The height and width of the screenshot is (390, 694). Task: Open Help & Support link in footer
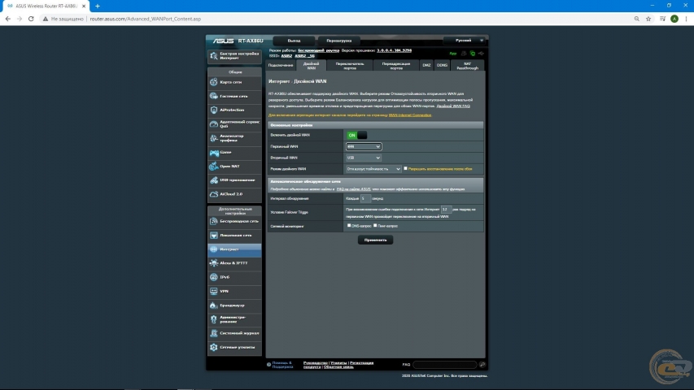coord(282,365)
